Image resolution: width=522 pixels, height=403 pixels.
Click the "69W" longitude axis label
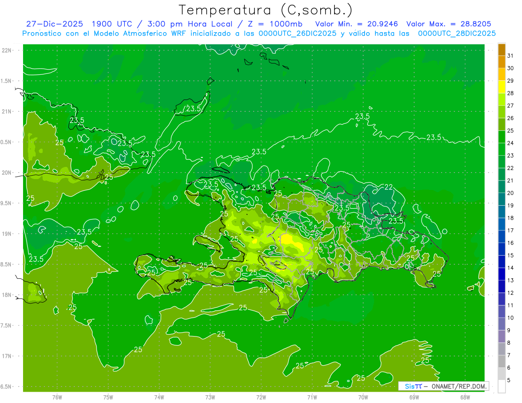point(414,397)
